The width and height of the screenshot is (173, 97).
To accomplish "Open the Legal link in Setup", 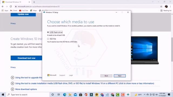I will click(x=71, y=75).
